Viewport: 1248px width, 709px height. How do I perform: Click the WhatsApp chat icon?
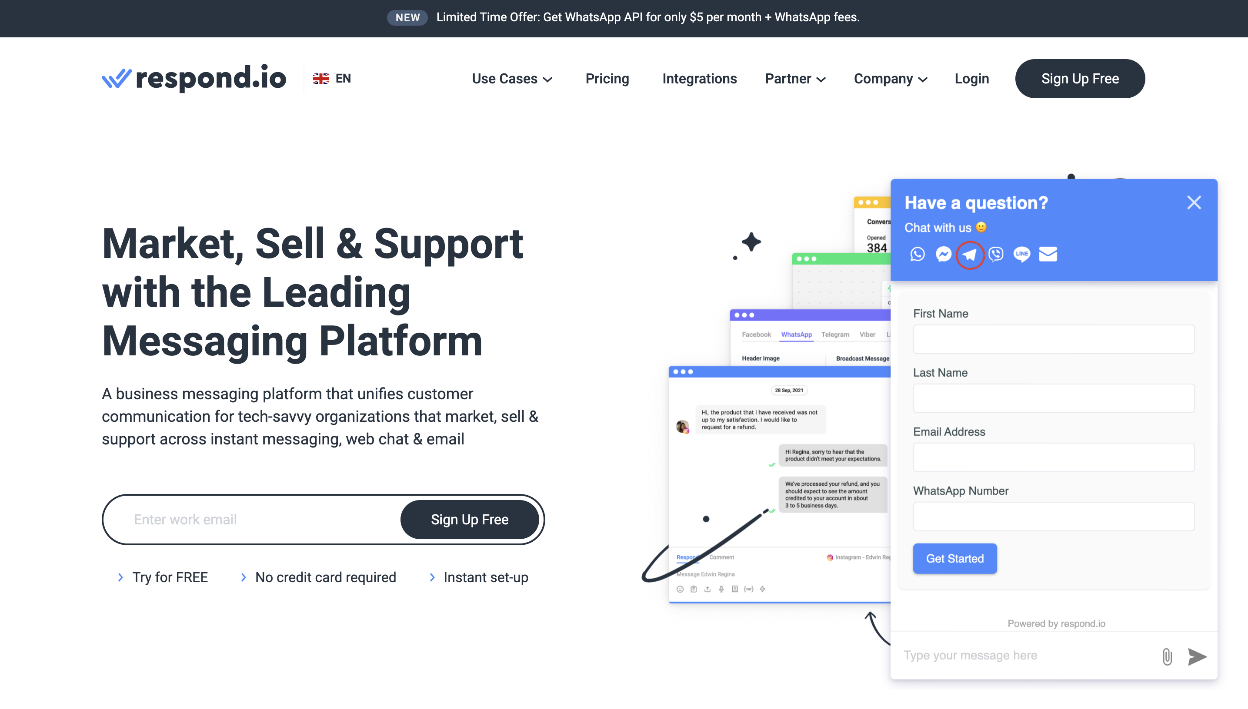pos(917,253)
